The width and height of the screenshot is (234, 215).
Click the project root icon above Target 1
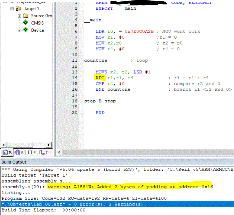(12, 2)
